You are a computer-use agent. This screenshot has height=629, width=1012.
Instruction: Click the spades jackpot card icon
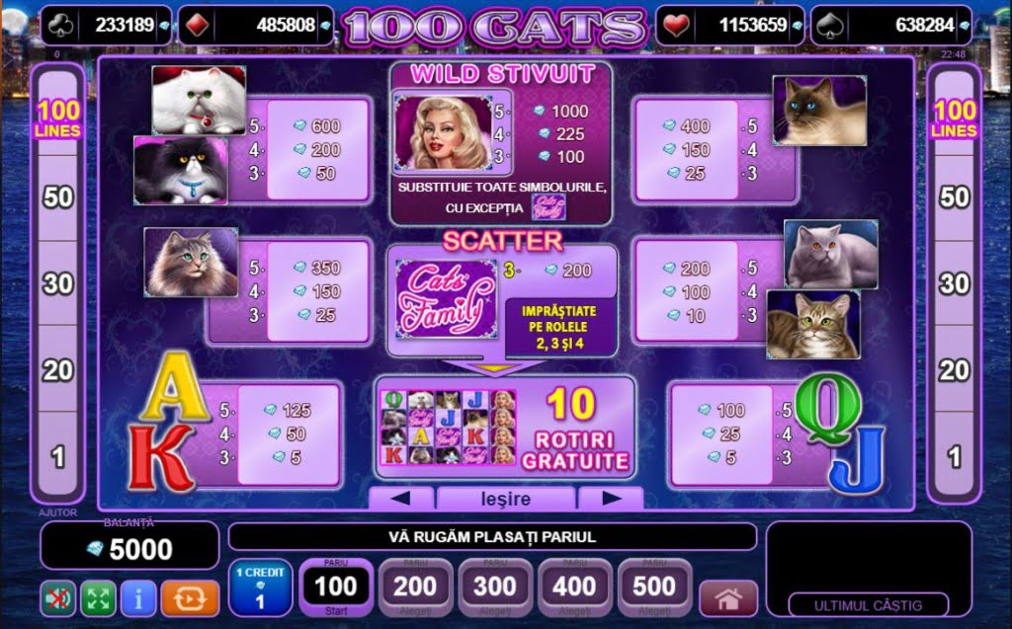pyautogui.click(x=828, y=25)
